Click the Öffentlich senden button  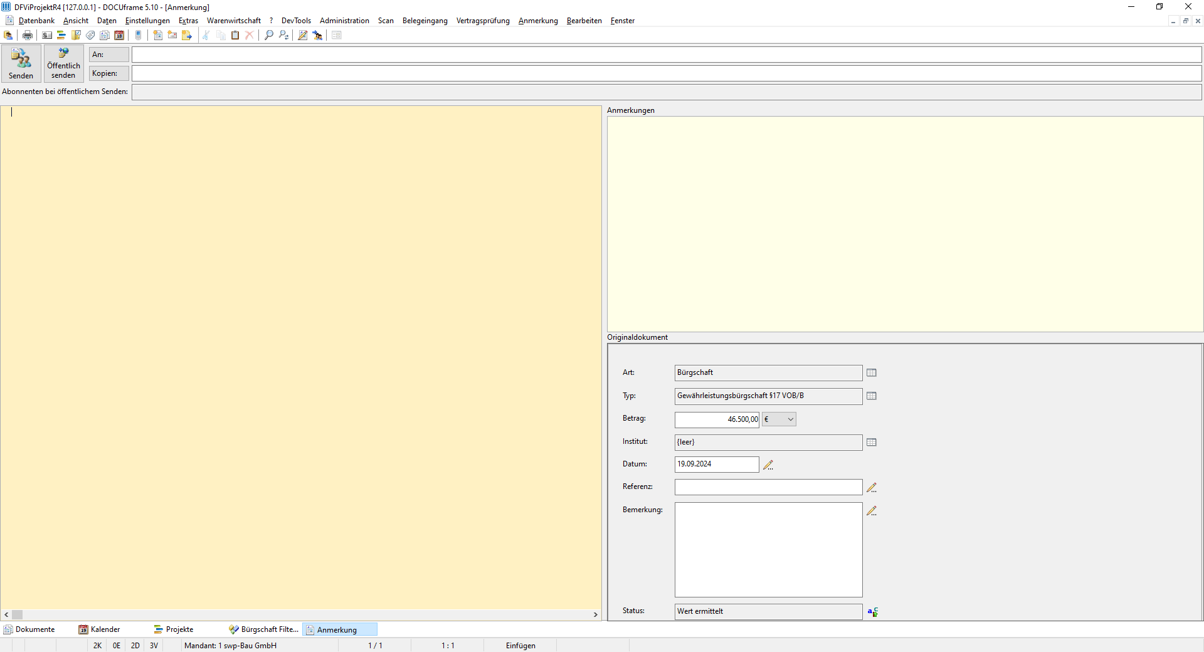tap(63, 63)
